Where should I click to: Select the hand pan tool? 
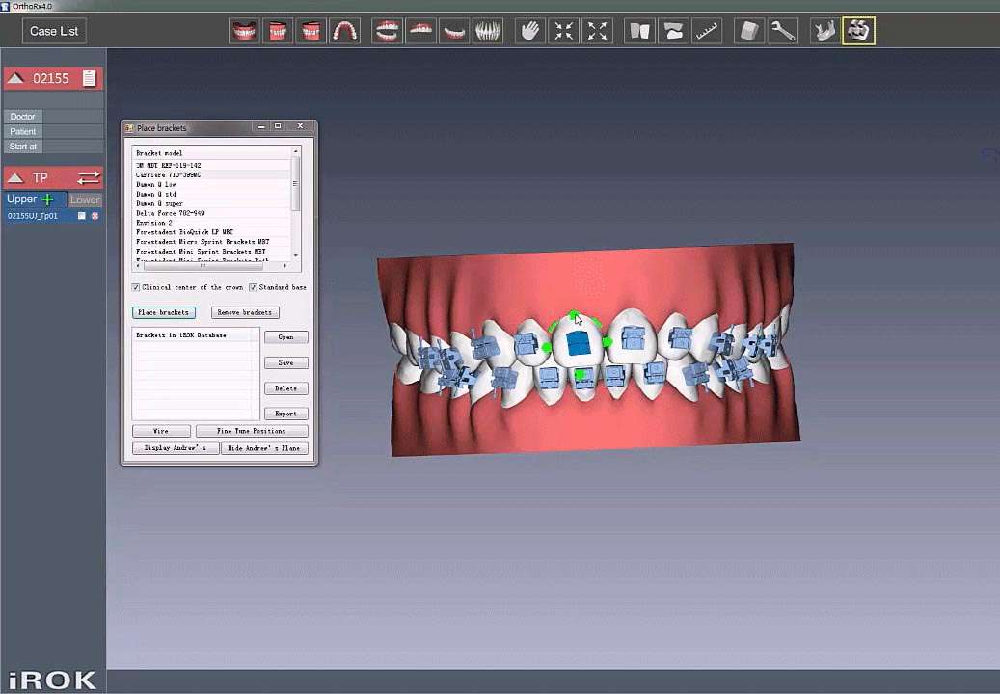(x=529, y=31)
